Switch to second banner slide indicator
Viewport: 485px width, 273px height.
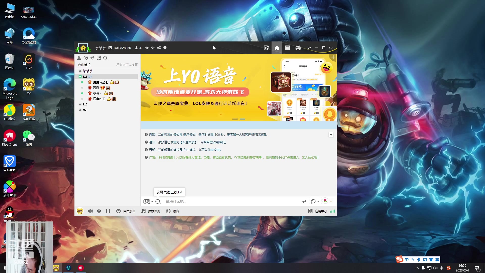pos(243,119)
